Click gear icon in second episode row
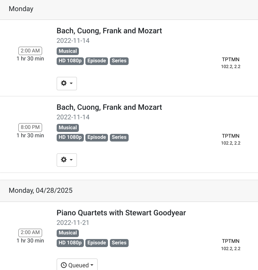Viewport: 258px width, 270px height. pyautogui.click(x=64, y=160)
